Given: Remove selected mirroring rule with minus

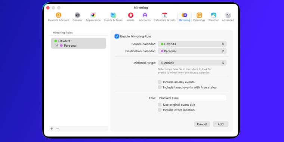Looking at the screenshot, I should 58,129.
